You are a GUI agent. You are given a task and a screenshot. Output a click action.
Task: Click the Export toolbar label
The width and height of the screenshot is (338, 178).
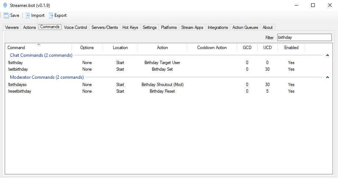click(x=60, y=15)
